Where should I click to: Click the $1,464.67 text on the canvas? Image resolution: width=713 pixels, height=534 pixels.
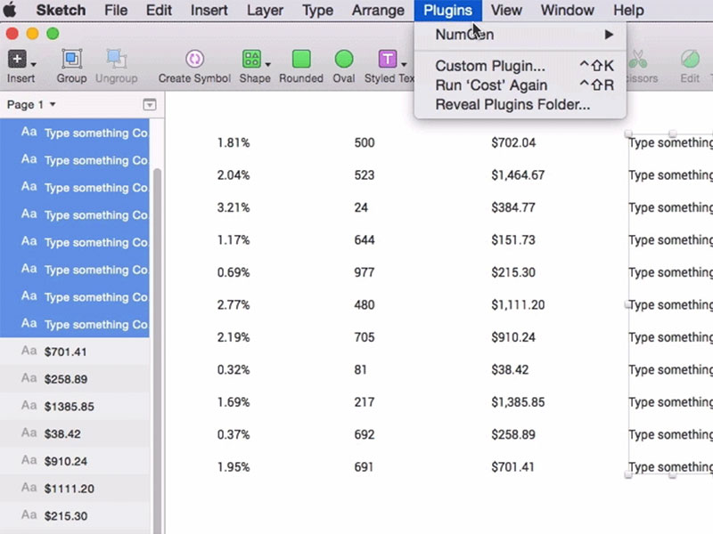click(x=518, y=174)
